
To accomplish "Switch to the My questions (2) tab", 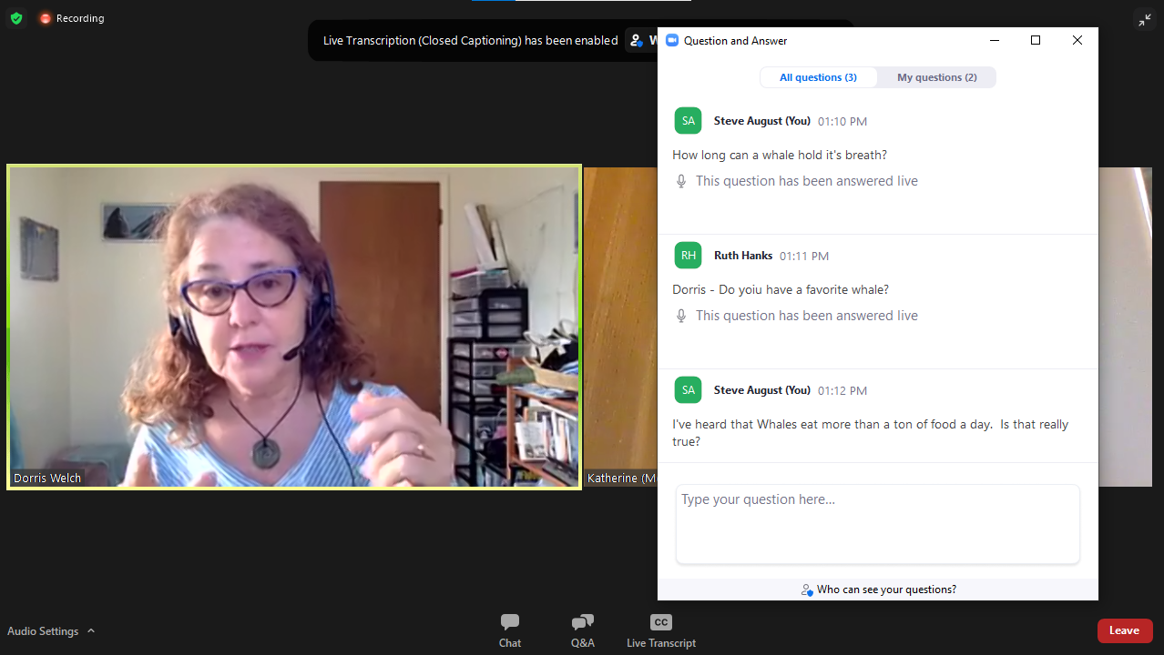I will pyautogui.click(x=937, y=77).
